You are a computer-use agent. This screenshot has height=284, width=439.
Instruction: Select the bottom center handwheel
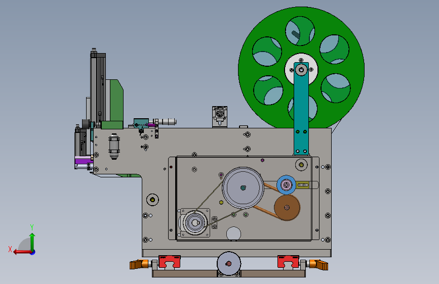tap(229, 264)
